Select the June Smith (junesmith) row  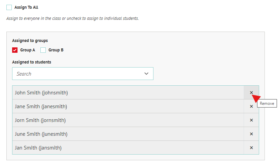click(128, 134)
